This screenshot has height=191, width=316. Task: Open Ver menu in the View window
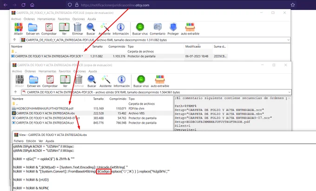(x=41, y=141)
